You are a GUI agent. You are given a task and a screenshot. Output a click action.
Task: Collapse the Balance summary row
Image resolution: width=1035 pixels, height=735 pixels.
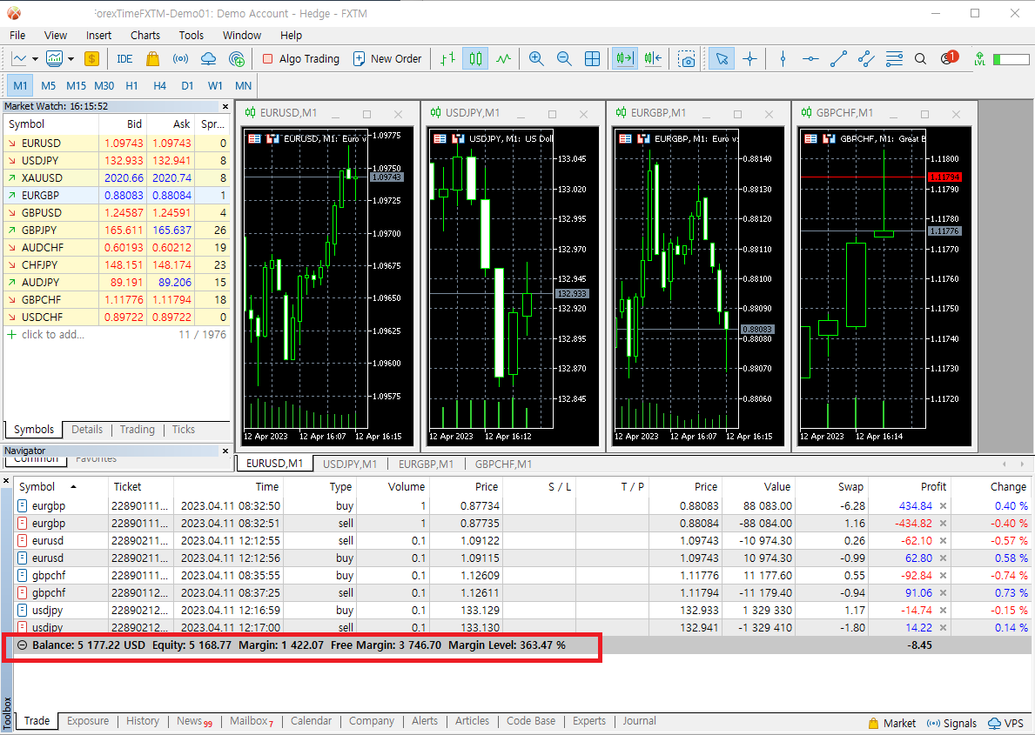tap(23, 645)
